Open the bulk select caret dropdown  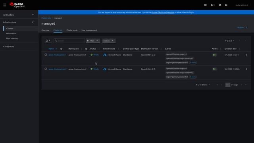[50, 41]
